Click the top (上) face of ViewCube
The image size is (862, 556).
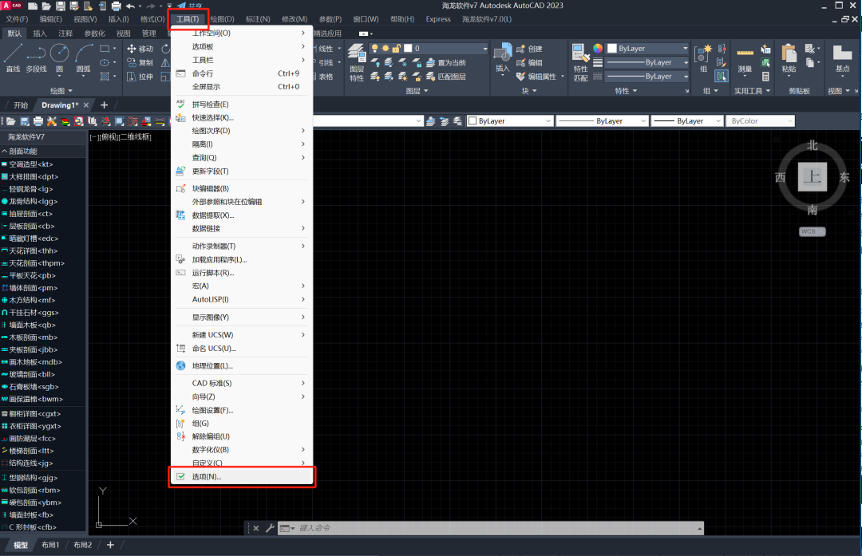click(813, 178)
